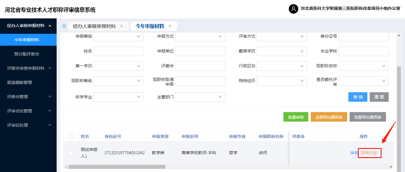Expand the 评委会审查申报材料 sidebar menu
Image resolution: width=405 pixels, height=172 pixels.
coord(50,68)
